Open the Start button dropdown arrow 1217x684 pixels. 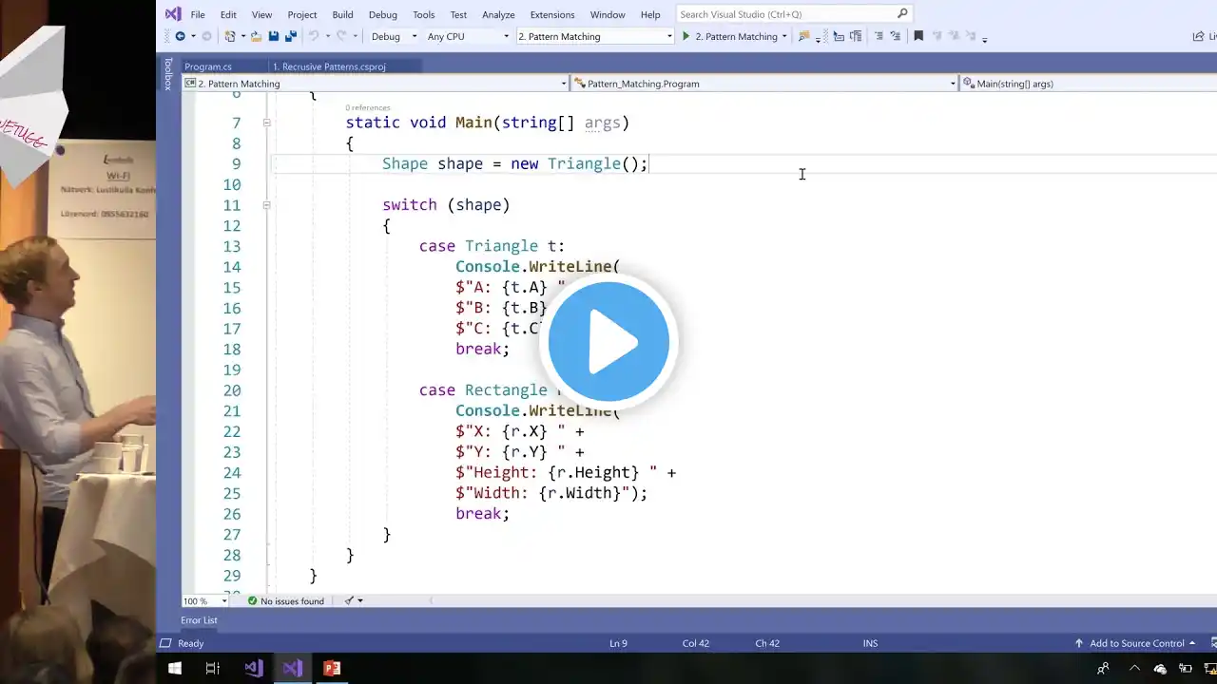[x=784, y=37]
